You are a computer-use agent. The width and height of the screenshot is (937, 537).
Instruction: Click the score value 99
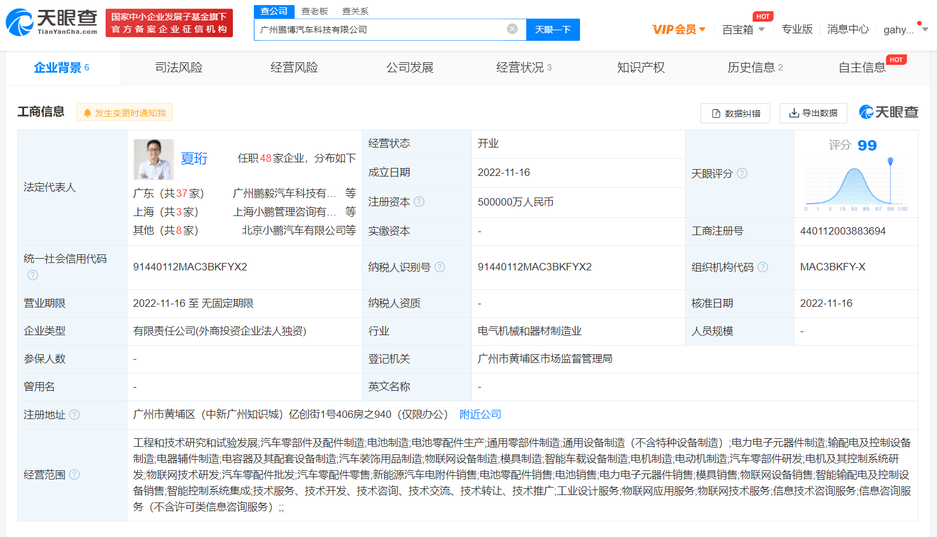[867, 146]
